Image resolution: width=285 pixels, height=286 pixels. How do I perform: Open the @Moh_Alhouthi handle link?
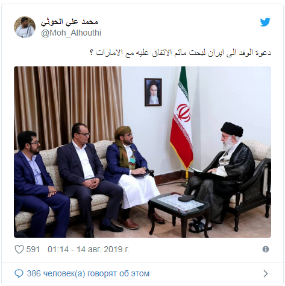tap(71, 33)
